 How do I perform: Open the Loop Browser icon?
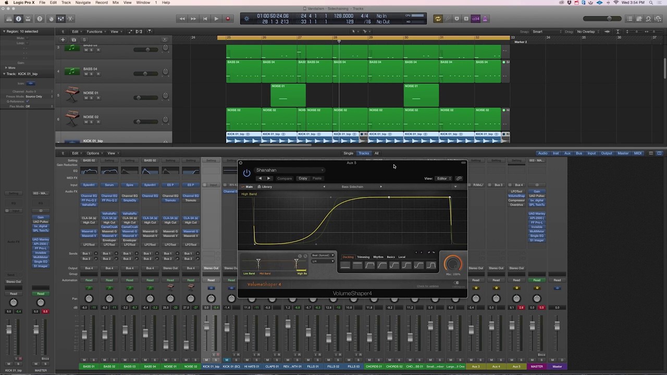[x=648, y=19]
